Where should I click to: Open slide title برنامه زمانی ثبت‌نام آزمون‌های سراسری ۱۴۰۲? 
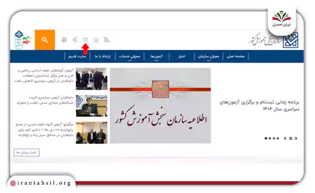259,105
